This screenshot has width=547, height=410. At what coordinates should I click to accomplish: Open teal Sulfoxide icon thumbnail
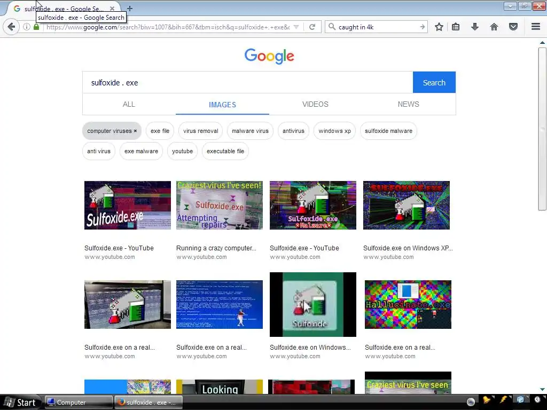[313, 304]
